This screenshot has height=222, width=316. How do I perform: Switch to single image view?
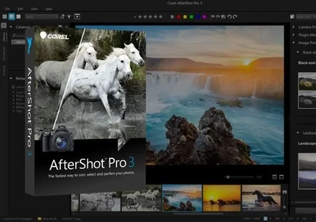click(18, 17)
